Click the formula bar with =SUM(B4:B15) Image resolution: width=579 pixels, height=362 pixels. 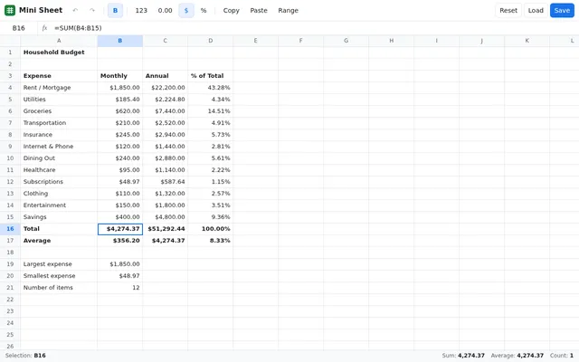pos(314,28)
